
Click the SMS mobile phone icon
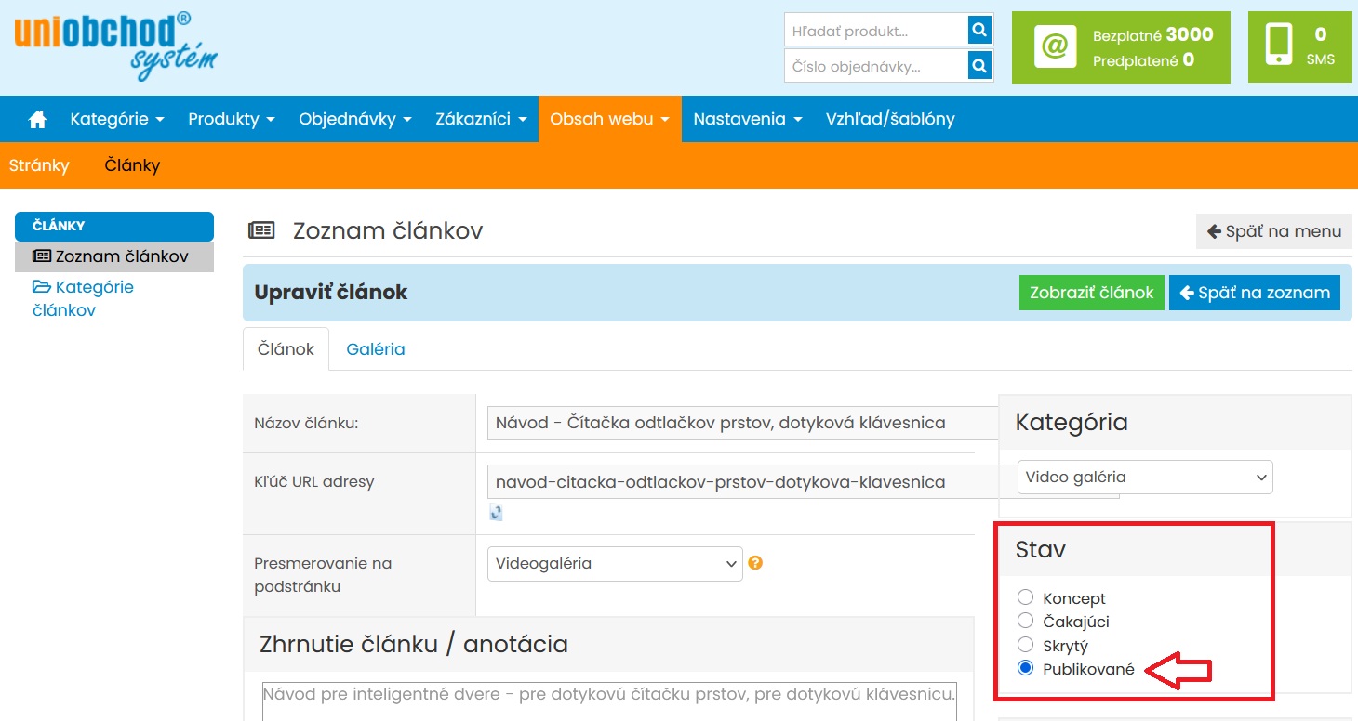[1280, 46]
